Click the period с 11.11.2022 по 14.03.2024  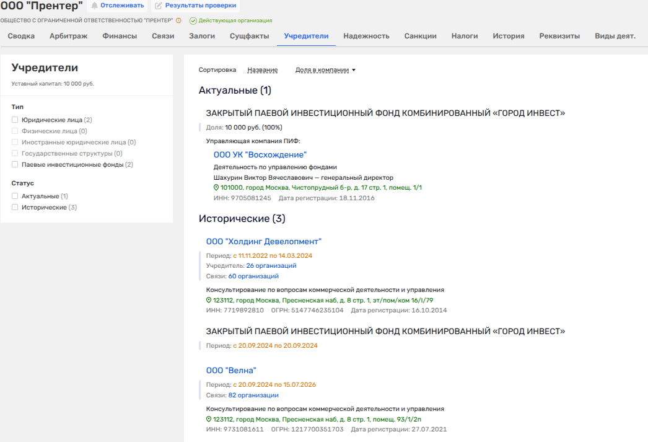pyautogui.click(x=273, y=255)
